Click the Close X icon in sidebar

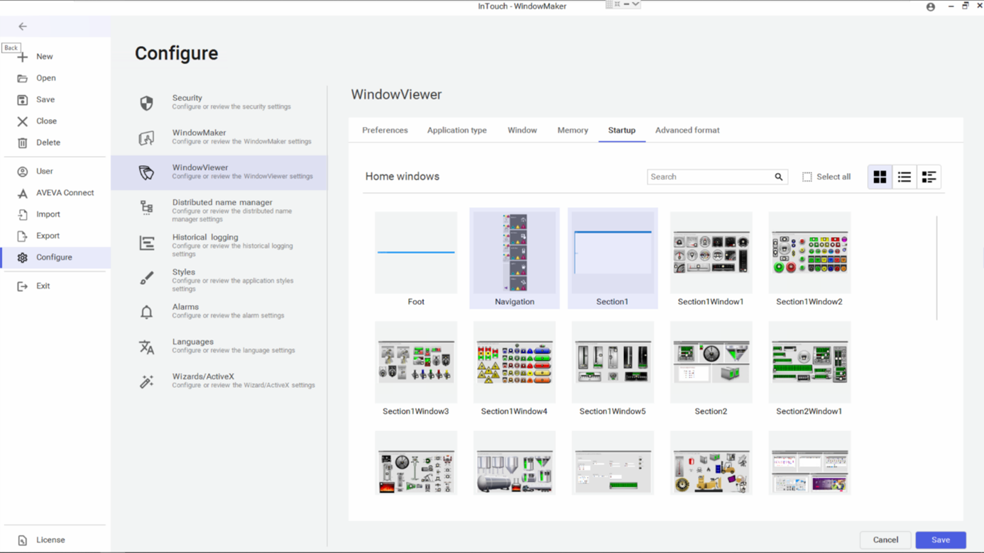[23, 121]
